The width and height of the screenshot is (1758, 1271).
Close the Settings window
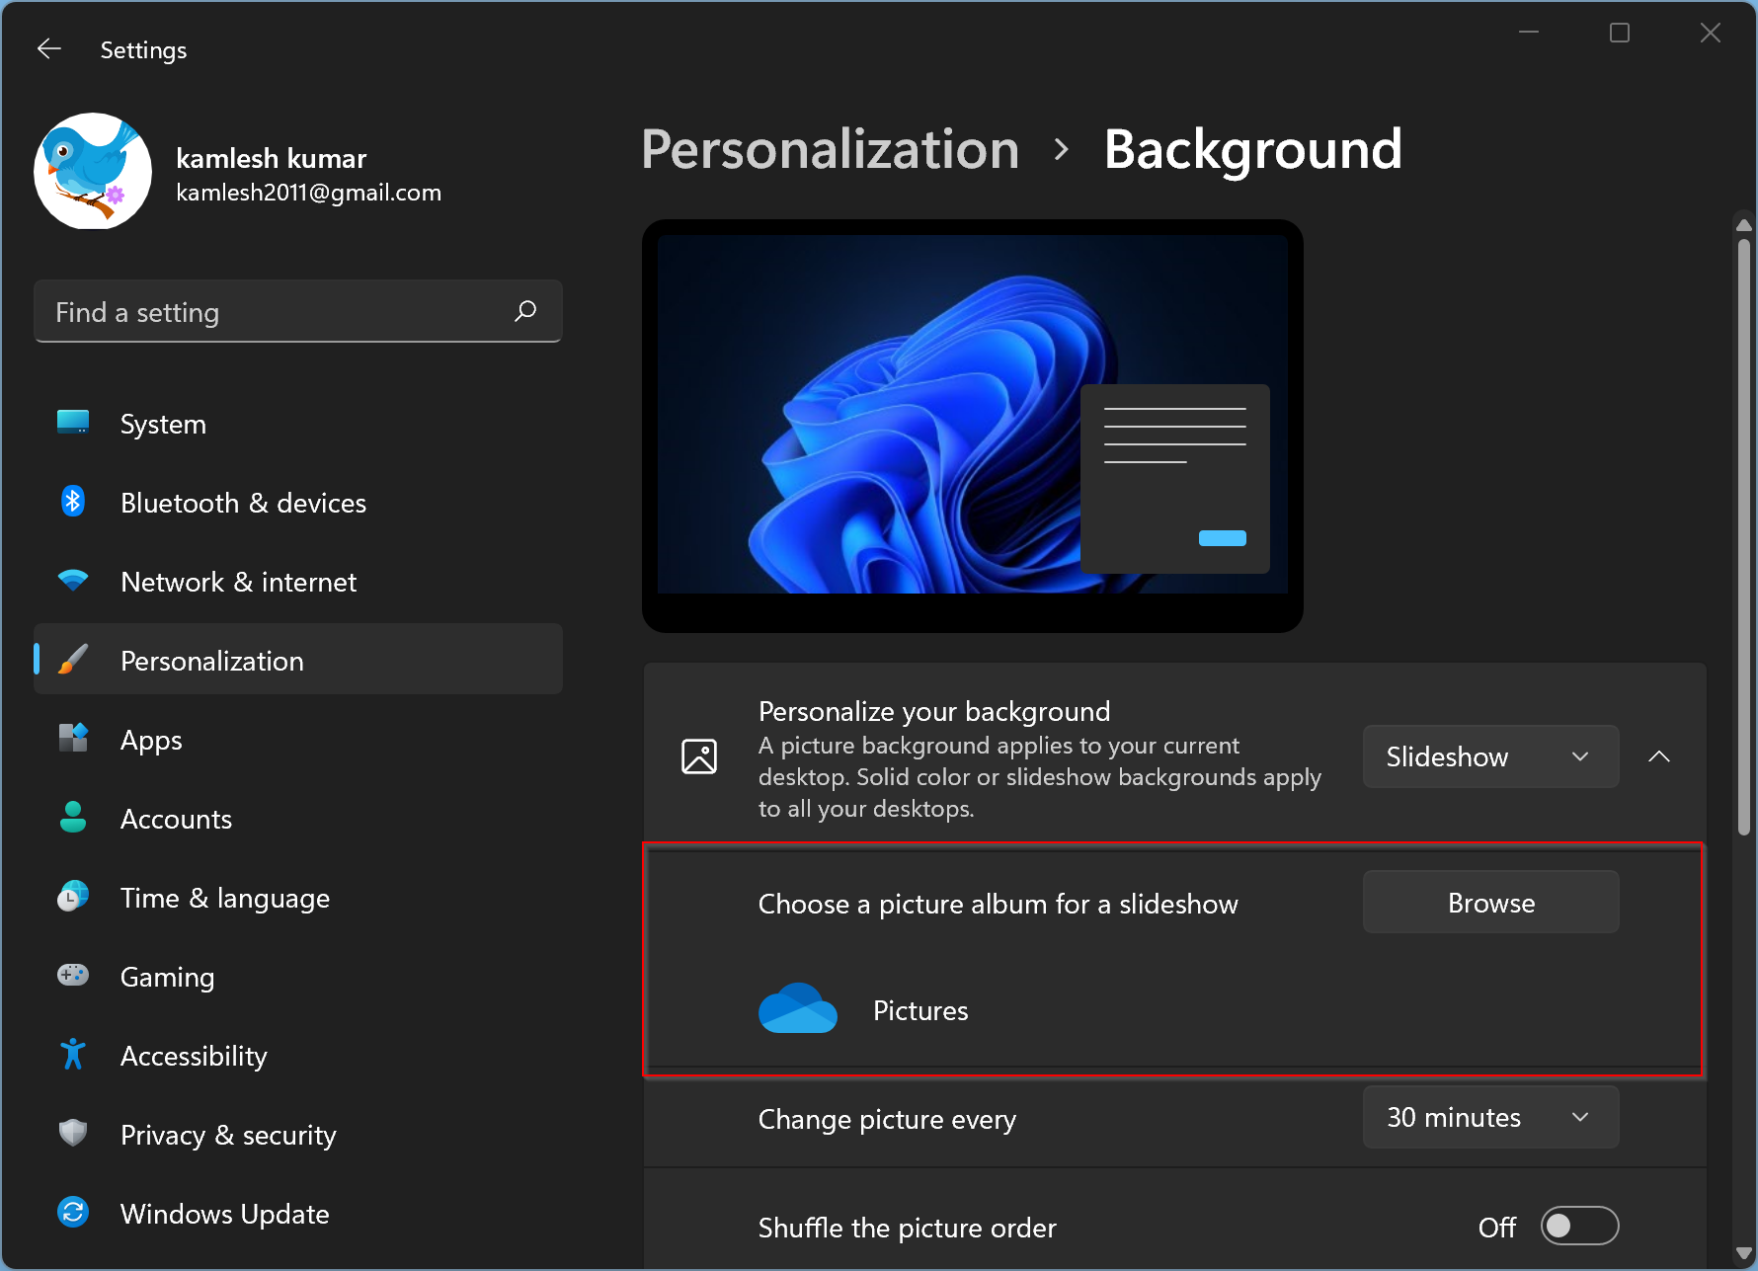pyautogui.click(x=1711, y=33)
